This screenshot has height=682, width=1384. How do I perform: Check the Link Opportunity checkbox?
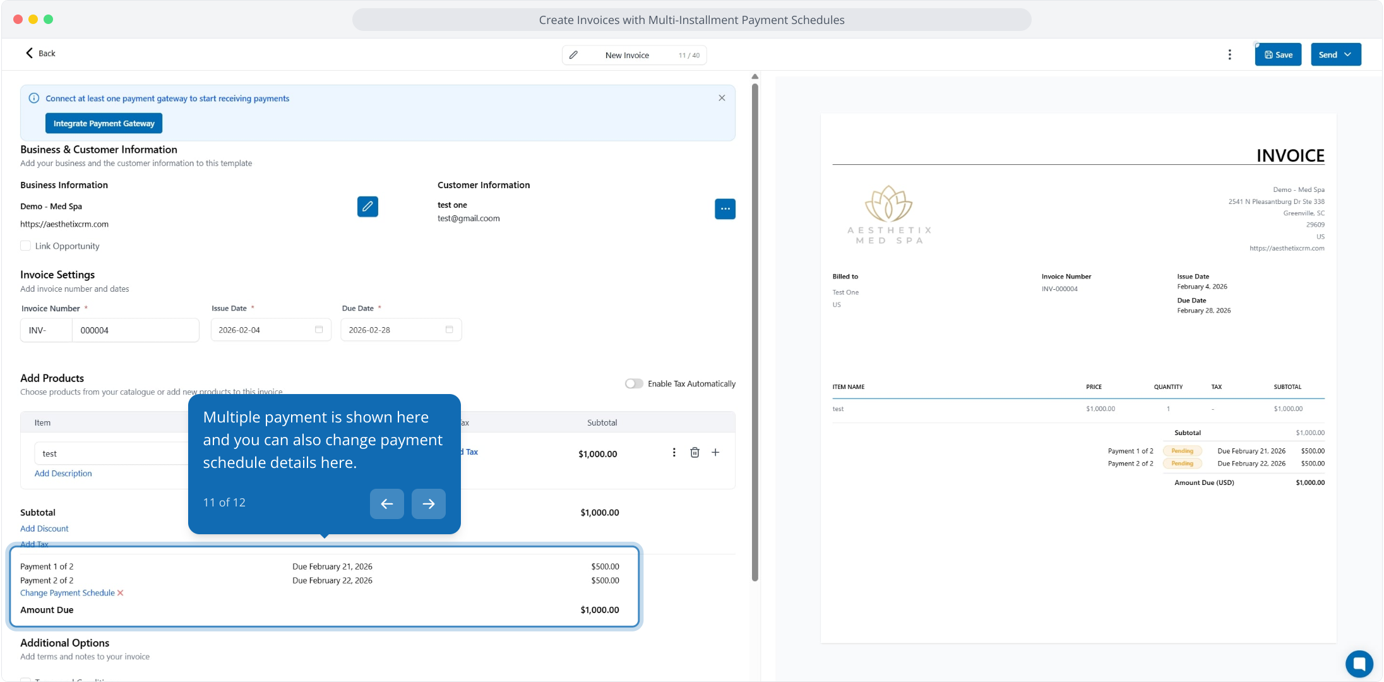tap(26, 246)
